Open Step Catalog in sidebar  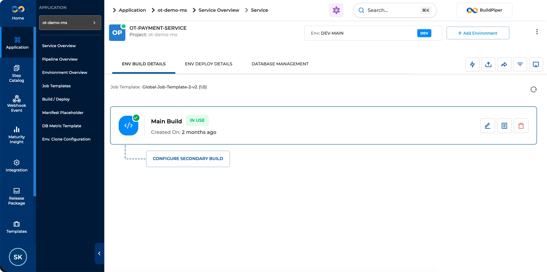16,74
